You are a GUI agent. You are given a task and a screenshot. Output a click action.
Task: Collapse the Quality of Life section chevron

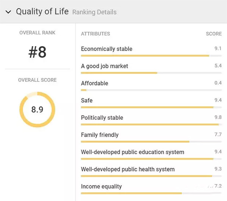(8, 12)
